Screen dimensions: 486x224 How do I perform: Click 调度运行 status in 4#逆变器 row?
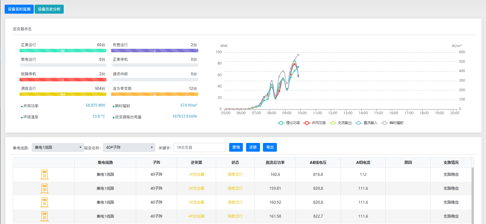pyautogui.click(x=235, y=216)
